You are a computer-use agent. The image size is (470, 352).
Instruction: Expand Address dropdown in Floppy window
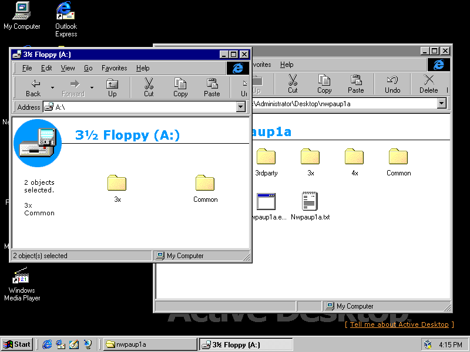pos(241,107)
